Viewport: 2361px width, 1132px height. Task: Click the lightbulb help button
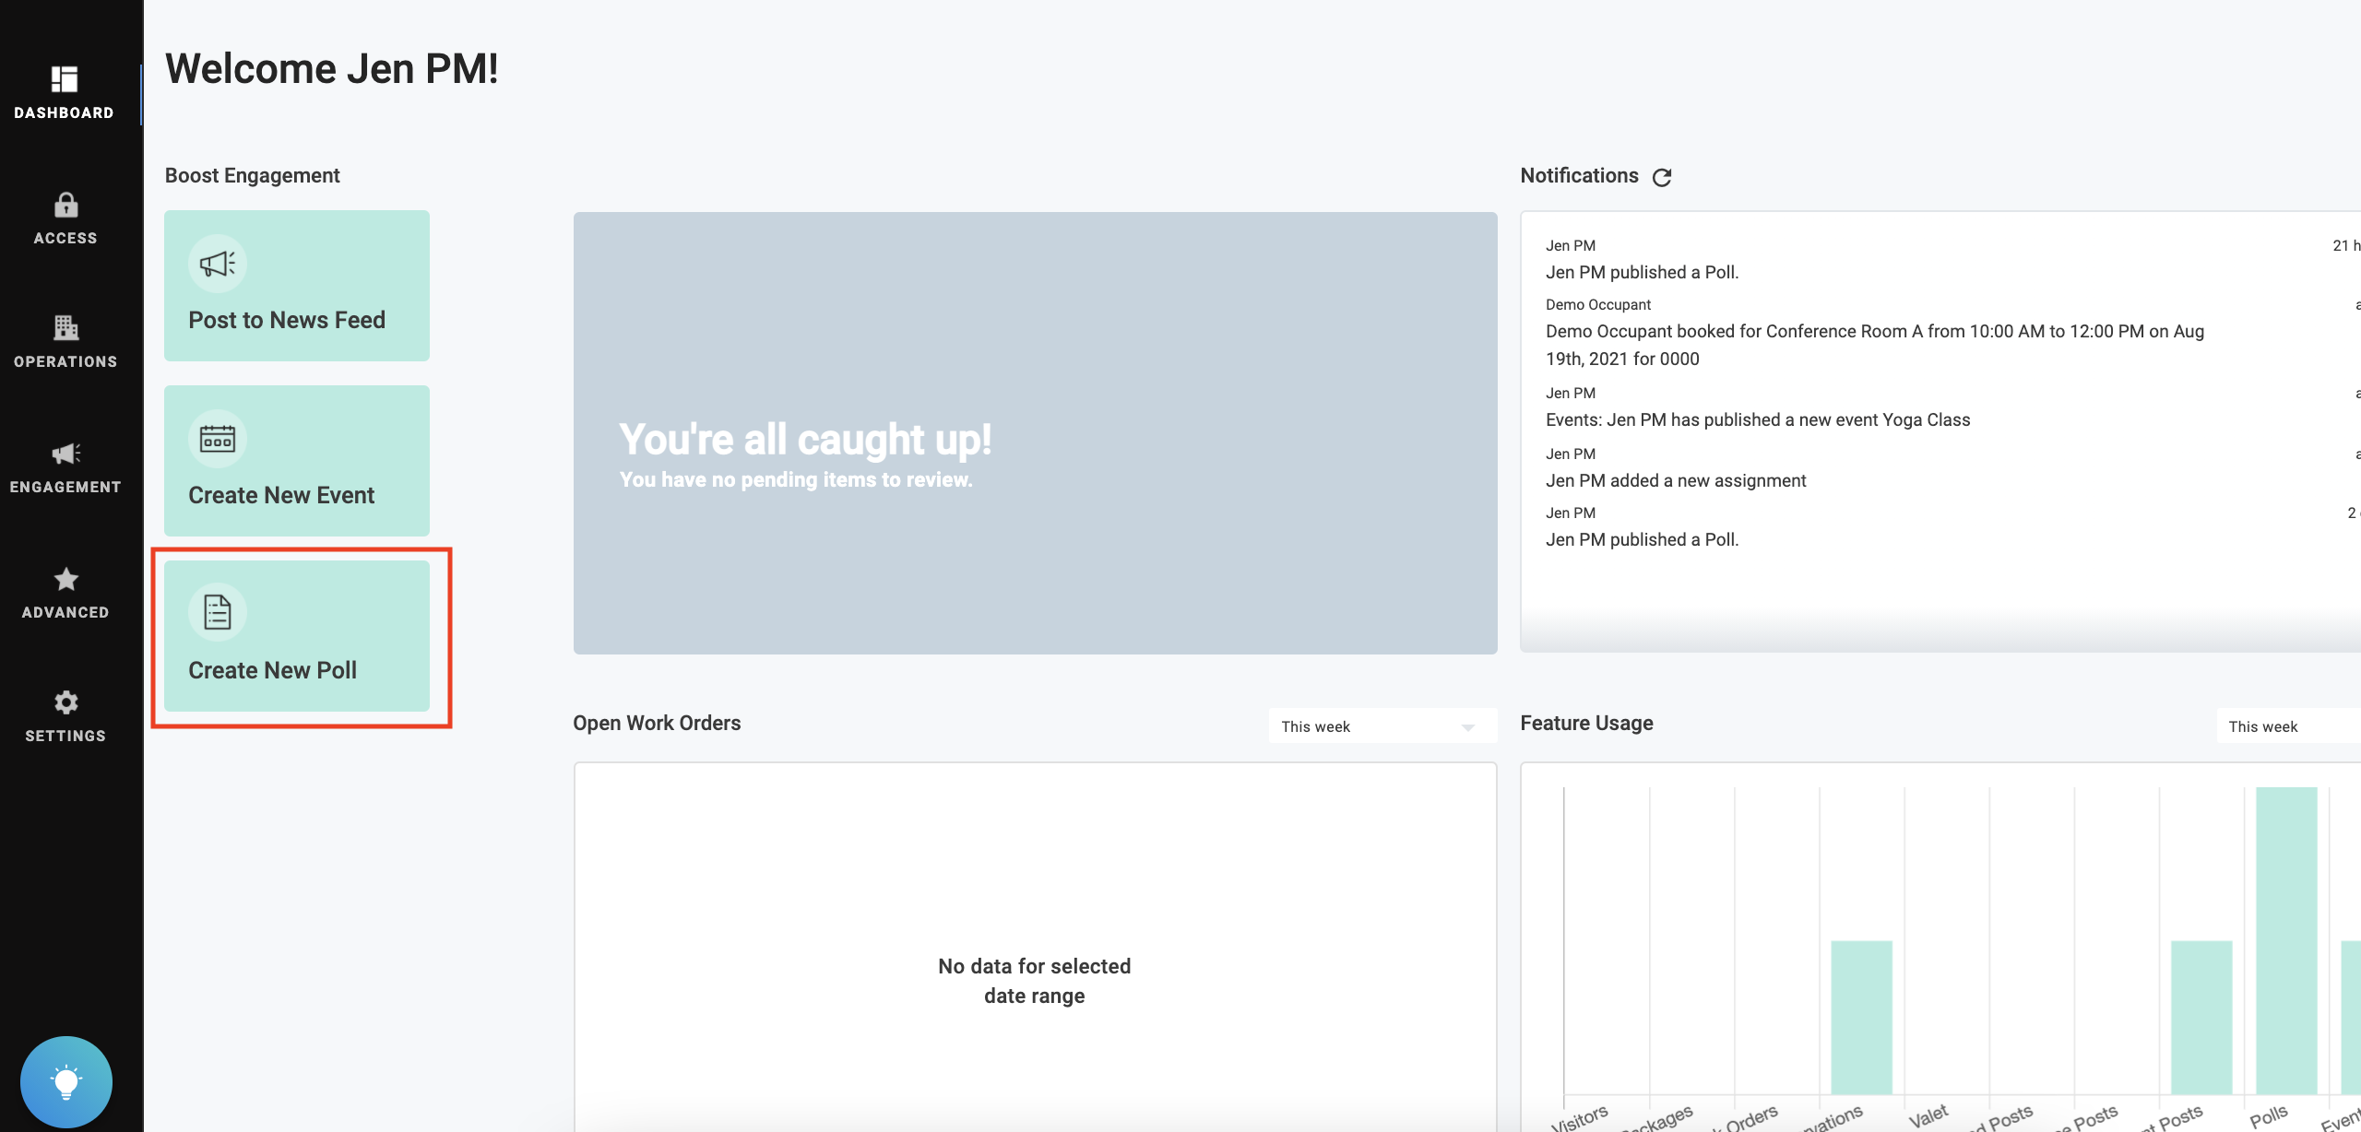click(x=66, y=1081)
